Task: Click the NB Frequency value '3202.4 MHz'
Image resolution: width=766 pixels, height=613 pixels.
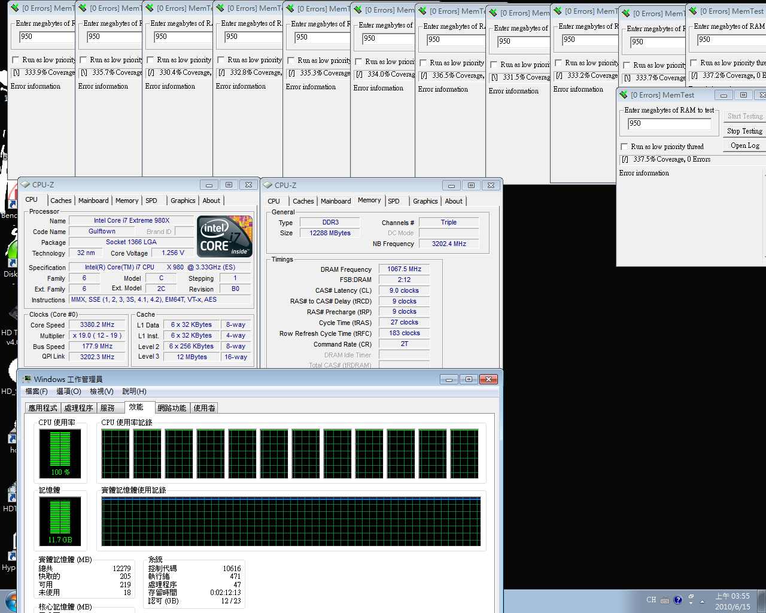Action: tap(449, 244)
